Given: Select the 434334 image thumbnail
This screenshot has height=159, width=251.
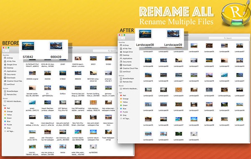Looking at the screenshot, I should click(48, 73).
